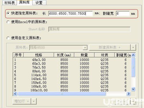The height and width of the screenshot is (108, 144).
Task: Select the 使用自定义原料表 radio option
Action: [8, 38]
